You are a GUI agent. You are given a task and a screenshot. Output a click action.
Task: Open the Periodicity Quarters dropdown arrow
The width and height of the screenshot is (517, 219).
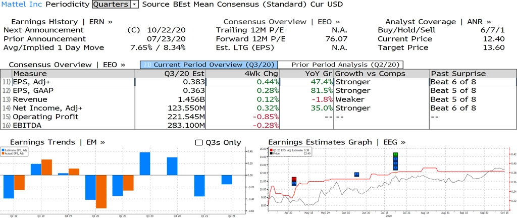(x=134, y=4)
